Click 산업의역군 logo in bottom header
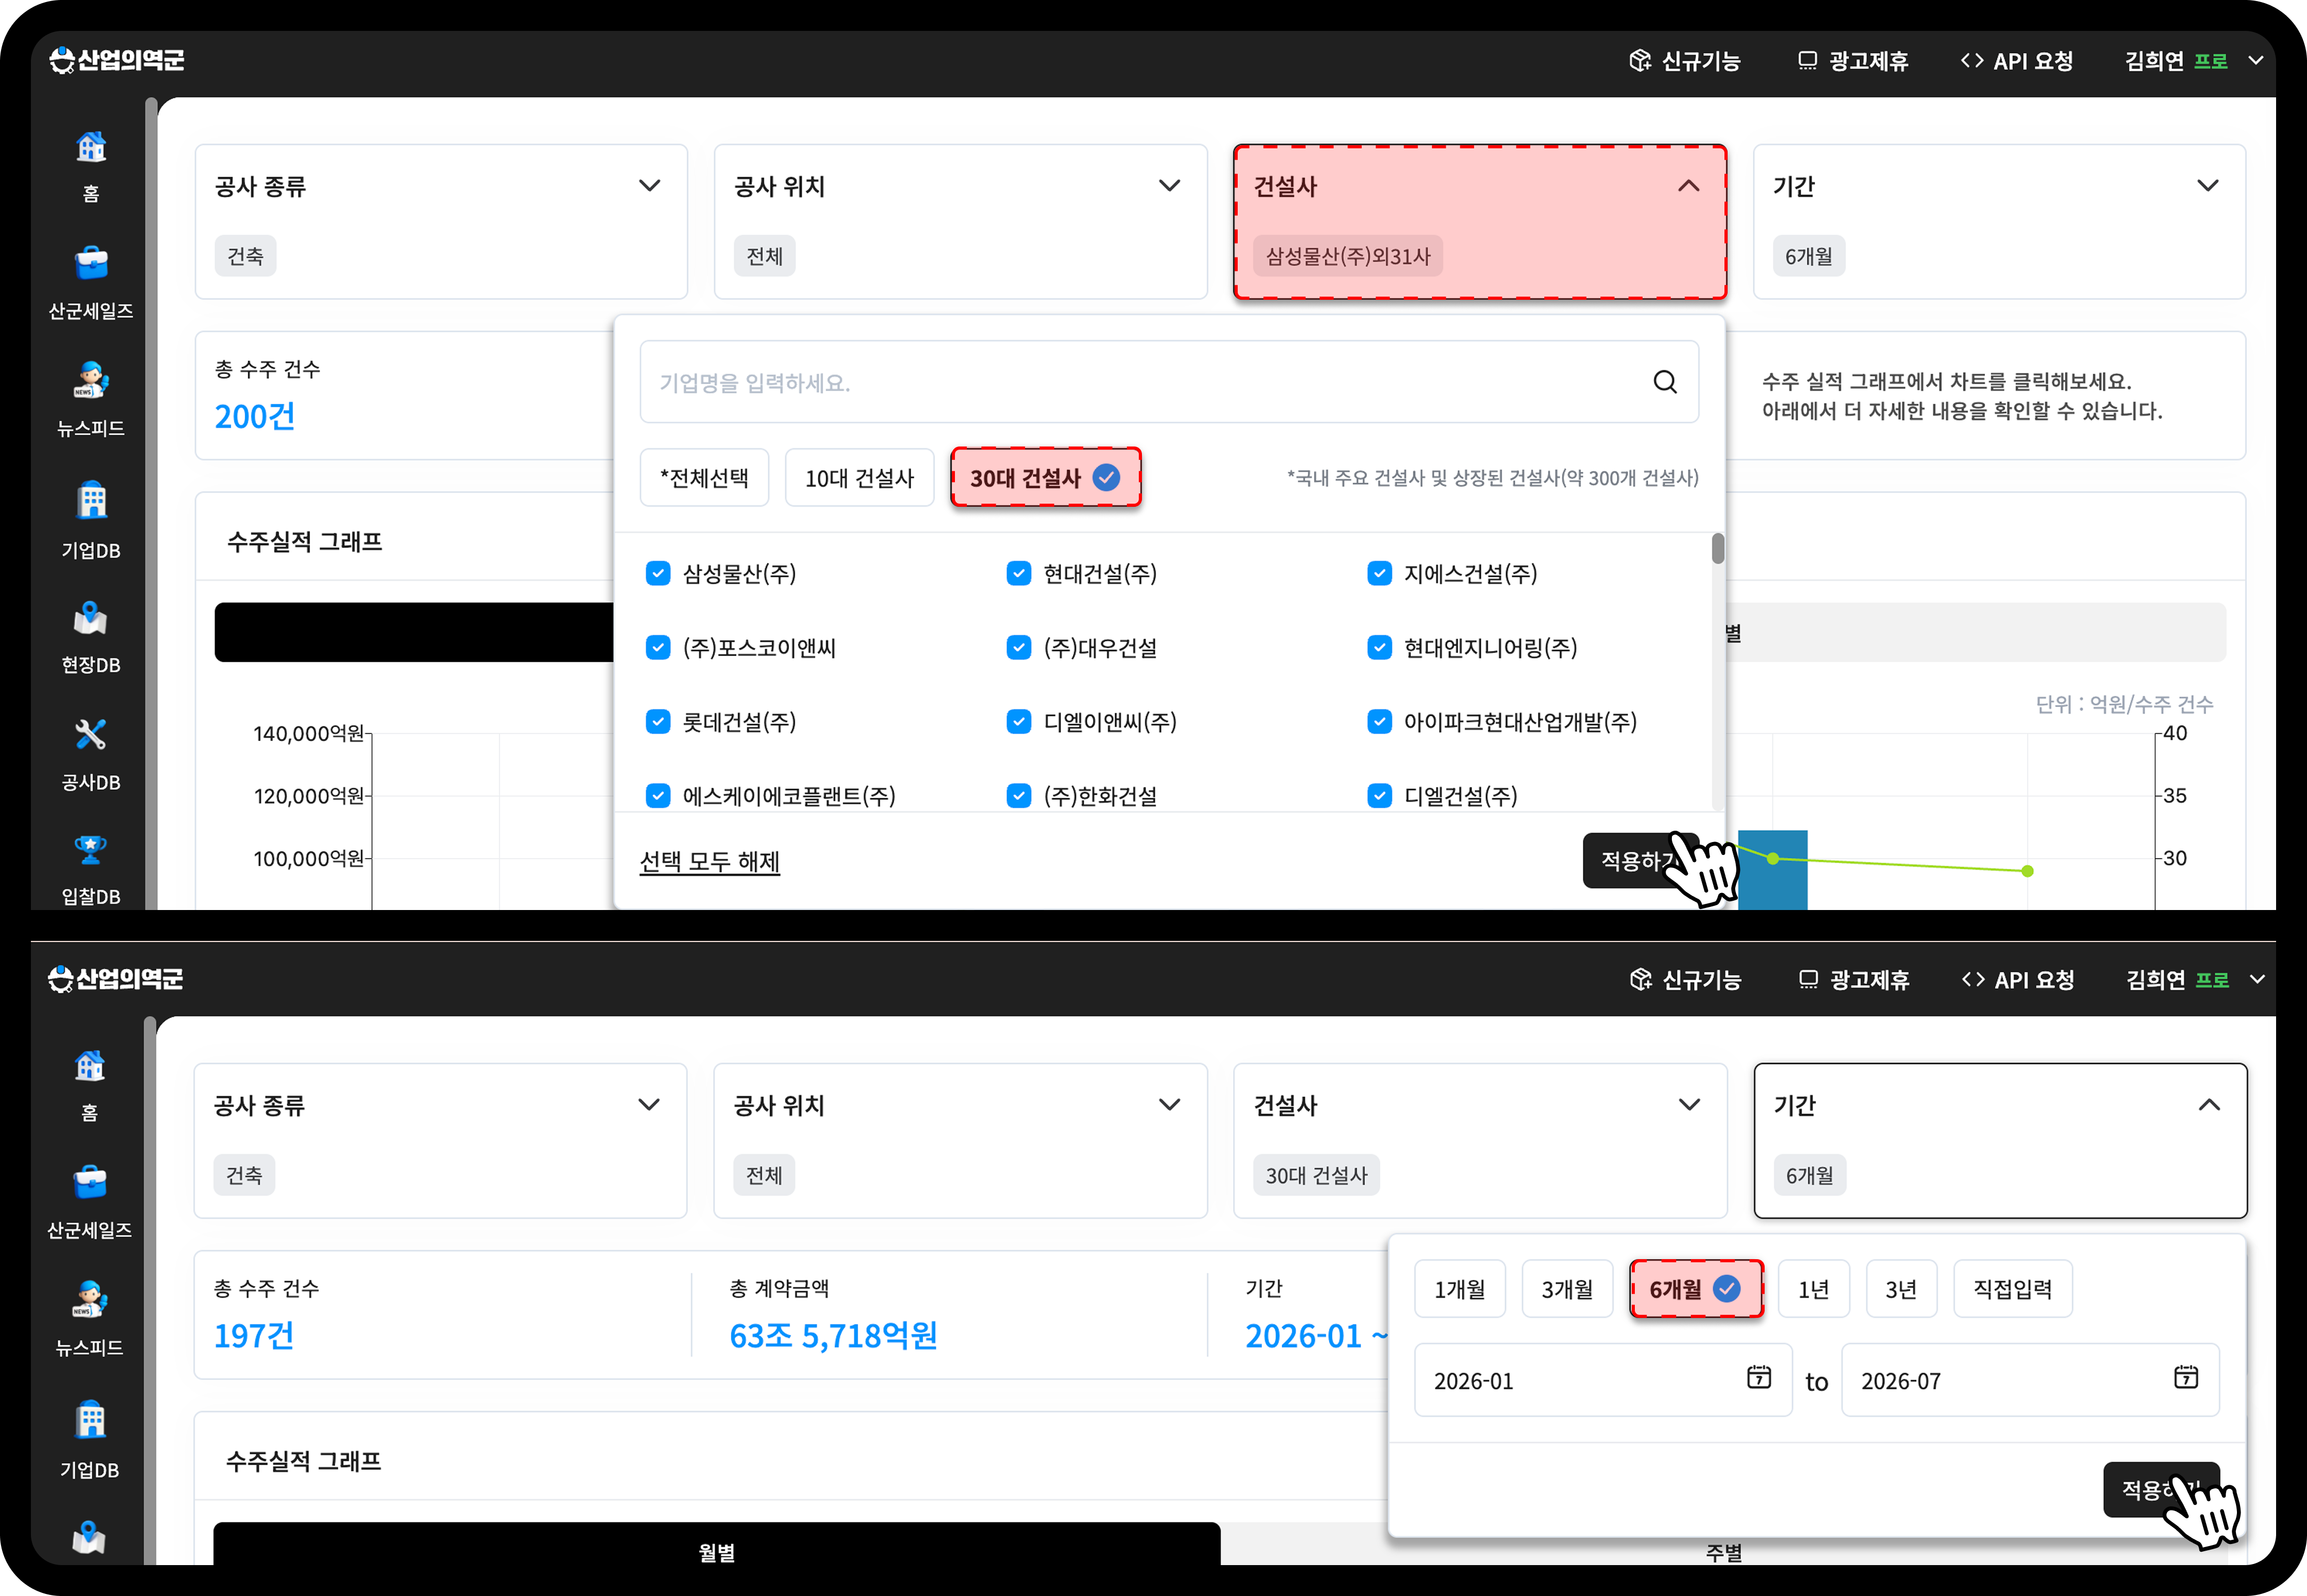The width and height of the screenshot is (2307, 1596). 116,979
